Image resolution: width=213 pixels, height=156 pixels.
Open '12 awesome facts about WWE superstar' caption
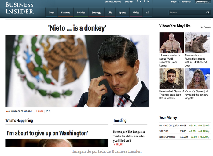coord(170,60)
